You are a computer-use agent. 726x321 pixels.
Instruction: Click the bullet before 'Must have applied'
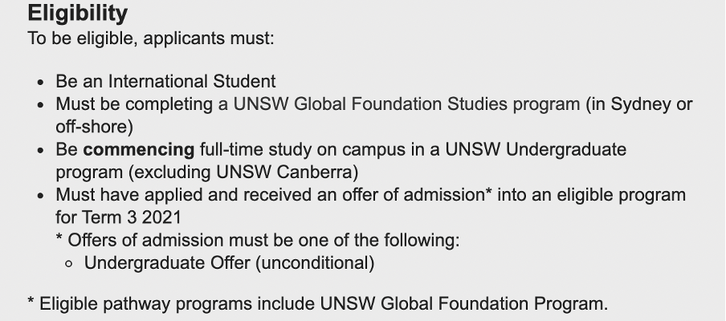click(x=42, y=196)
